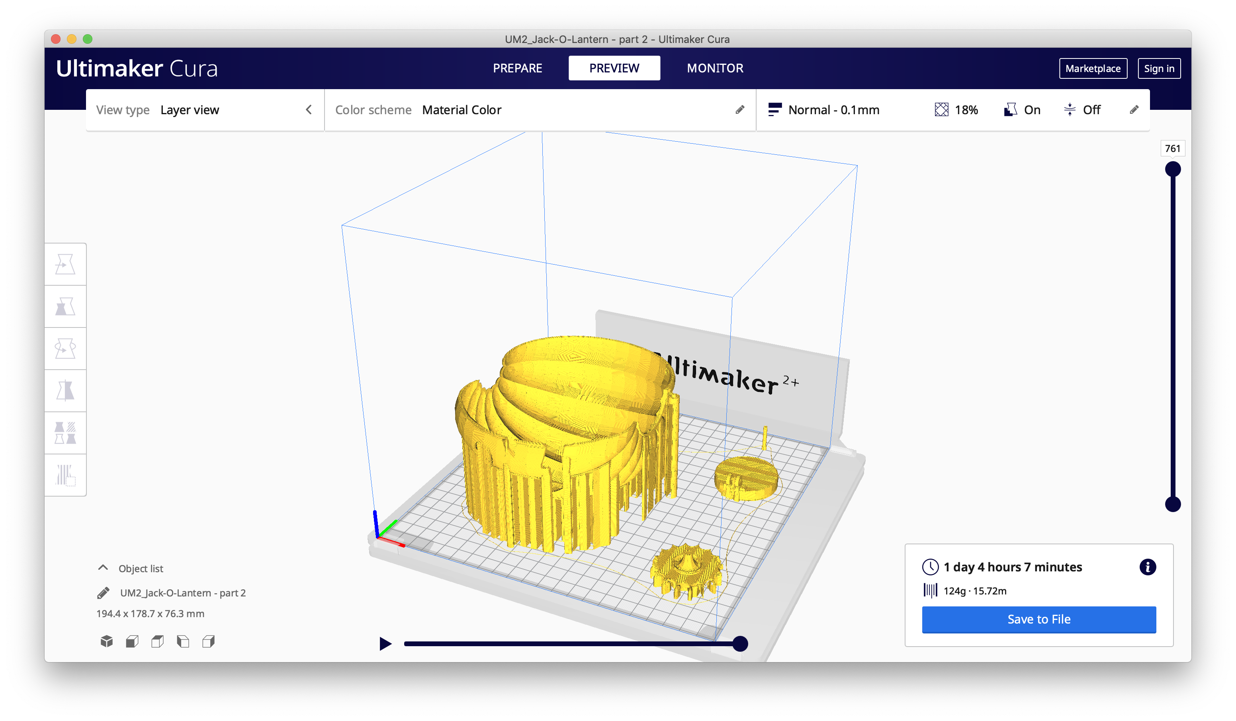The image size is (1236, 721).
Task: Open the Marketplace
Action: 1093,68
